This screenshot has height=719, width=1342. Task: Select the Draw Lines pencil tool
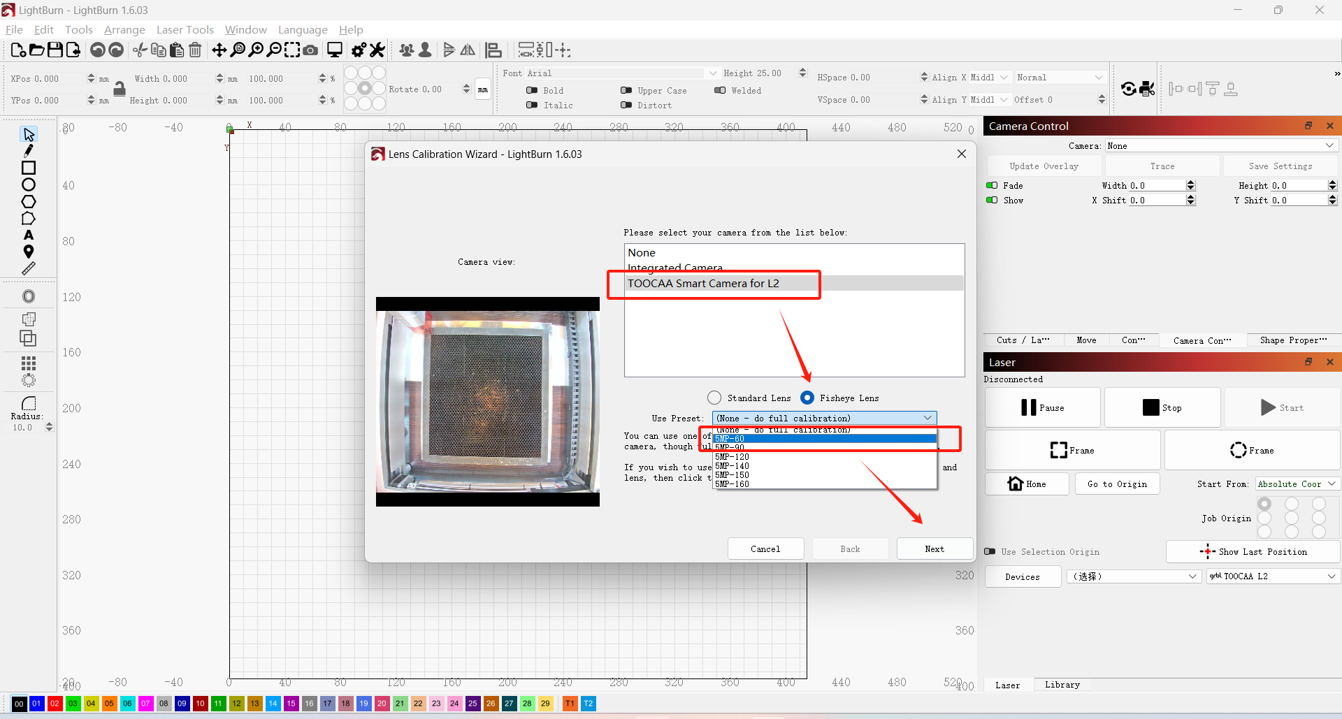29,151
